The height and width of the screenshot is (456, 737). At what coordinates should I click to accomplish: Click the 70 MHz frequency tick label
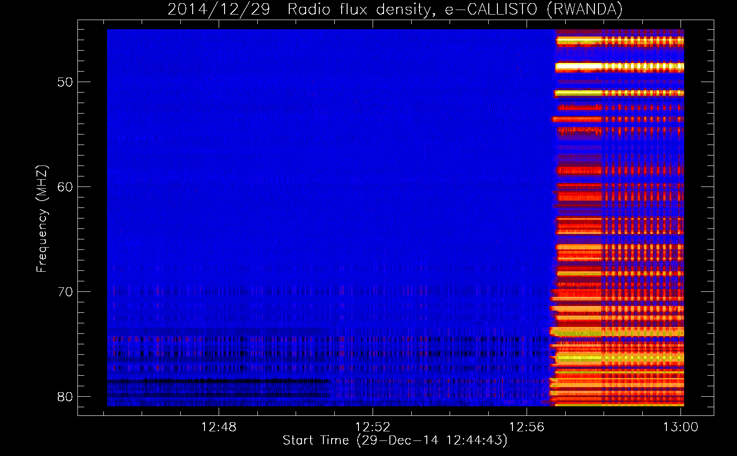(x=65, y=292)
